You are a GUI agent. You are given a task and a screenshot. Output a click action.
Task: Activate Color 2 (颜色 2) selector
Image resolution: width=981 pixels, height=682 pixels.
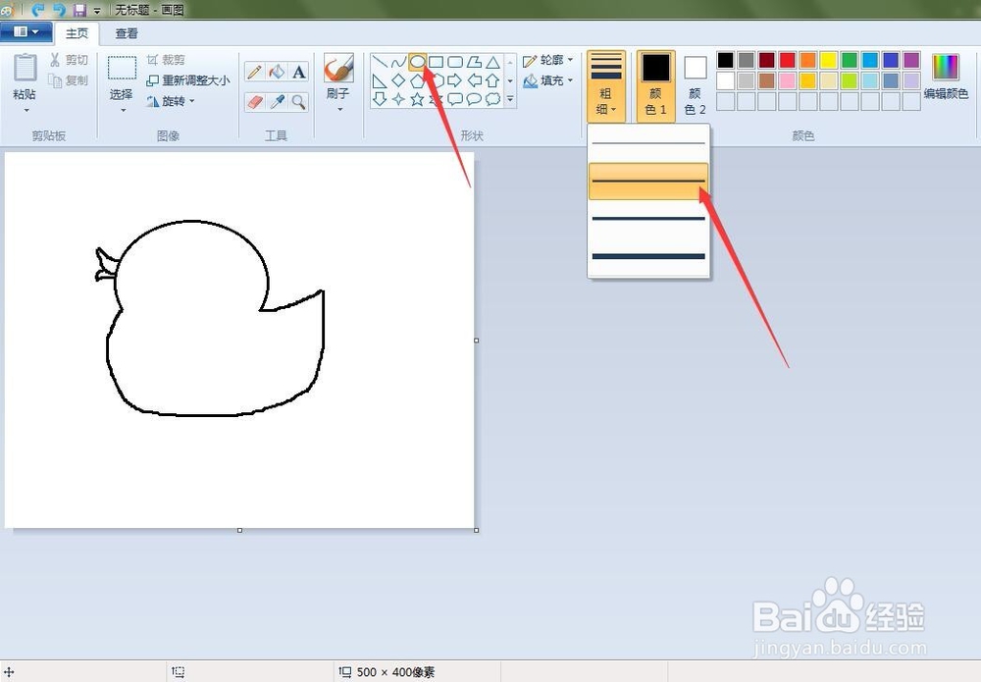[x=695, y=86]
